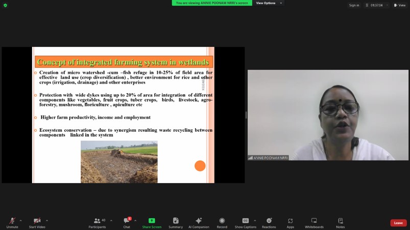Click the Sign in button
410x230 pixels.
tap(354, 5)
